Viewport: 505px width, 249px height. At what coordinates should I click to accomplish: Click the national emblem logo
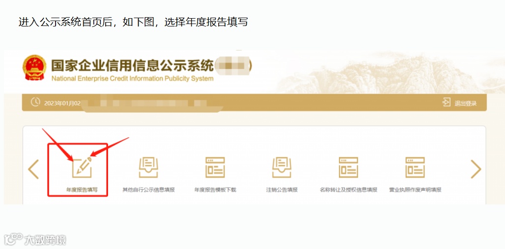pos(34,68)
